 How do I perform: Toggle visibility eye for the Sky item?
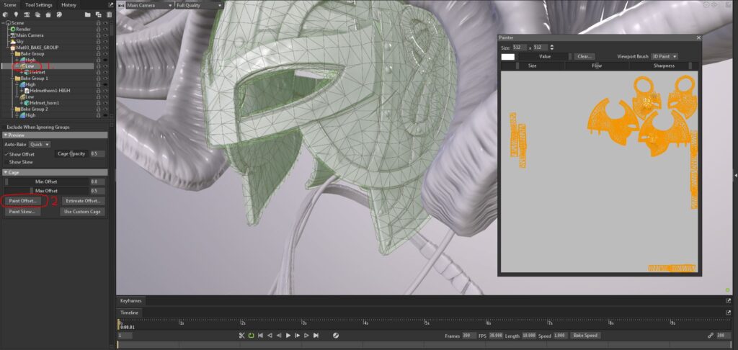point(105,42)
